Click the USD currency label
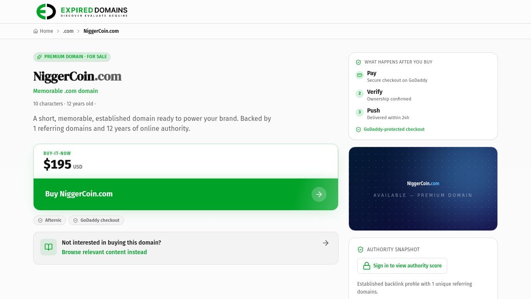This screenshot has height=299, width=531. (78, 167)
